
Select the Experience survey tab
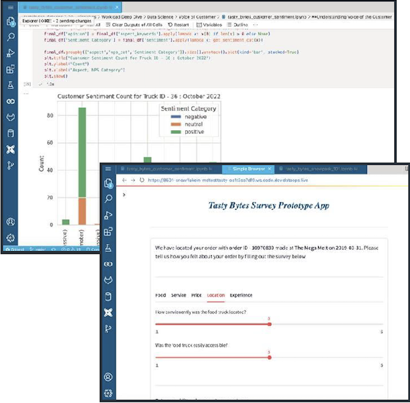(x=241, y=295)
